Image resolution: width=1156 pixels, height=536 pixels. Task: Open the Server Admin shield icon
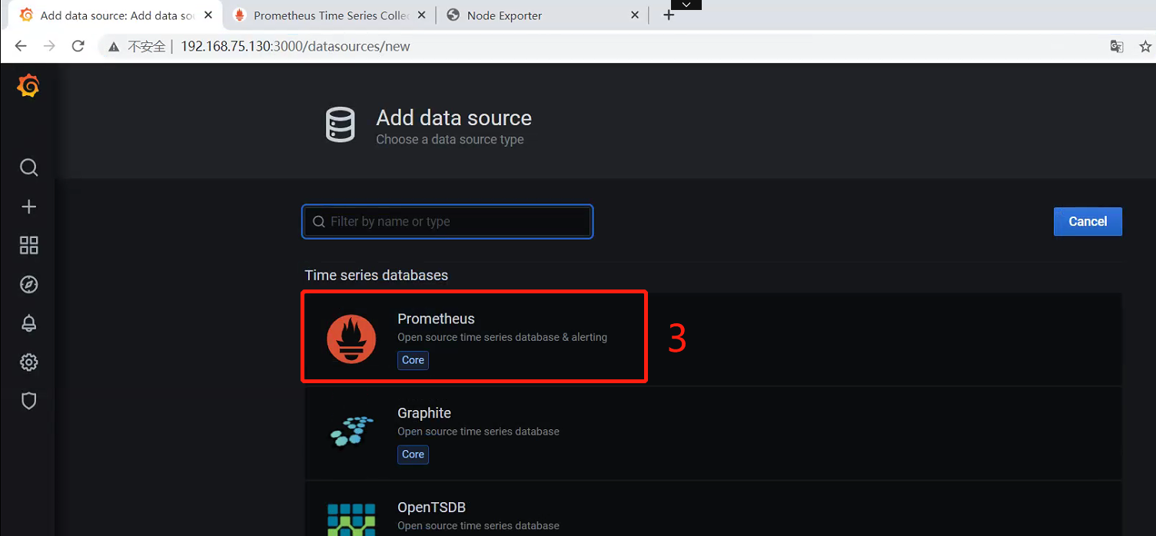click(x=28, y=401)
